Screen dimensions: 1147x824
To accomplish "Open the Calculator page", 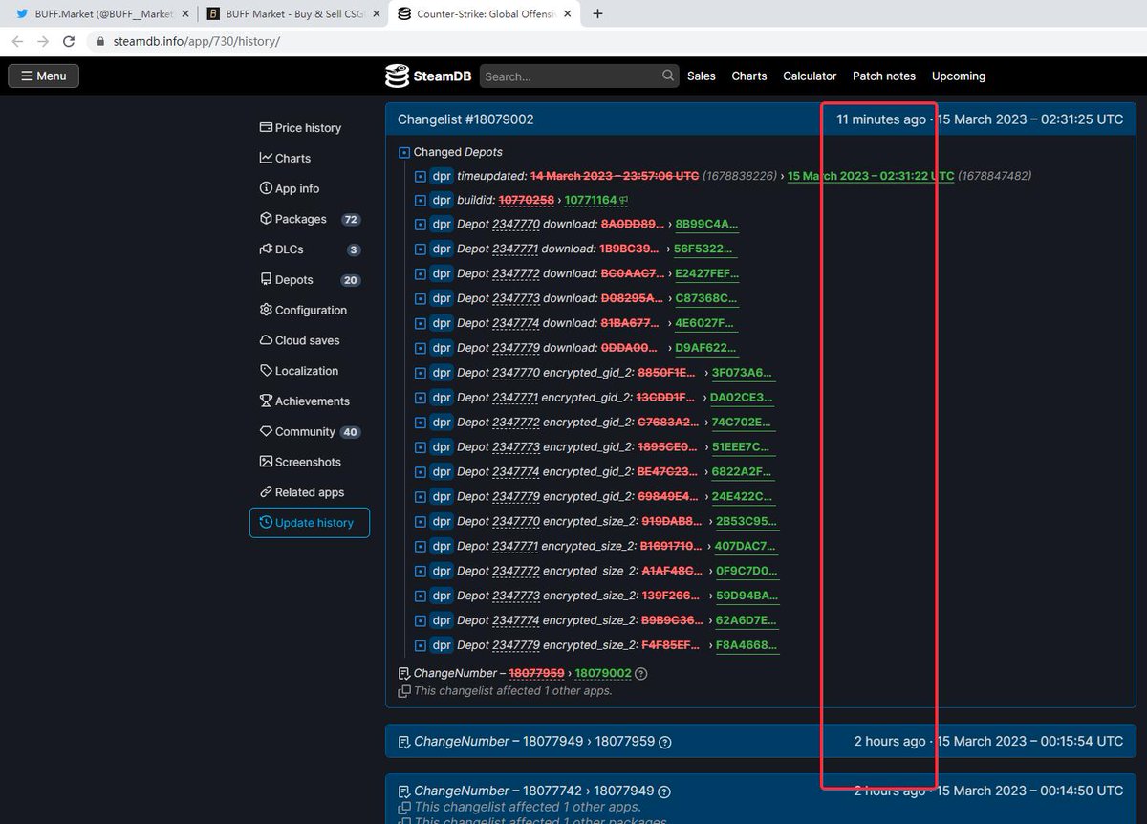I will coord(810,76).
